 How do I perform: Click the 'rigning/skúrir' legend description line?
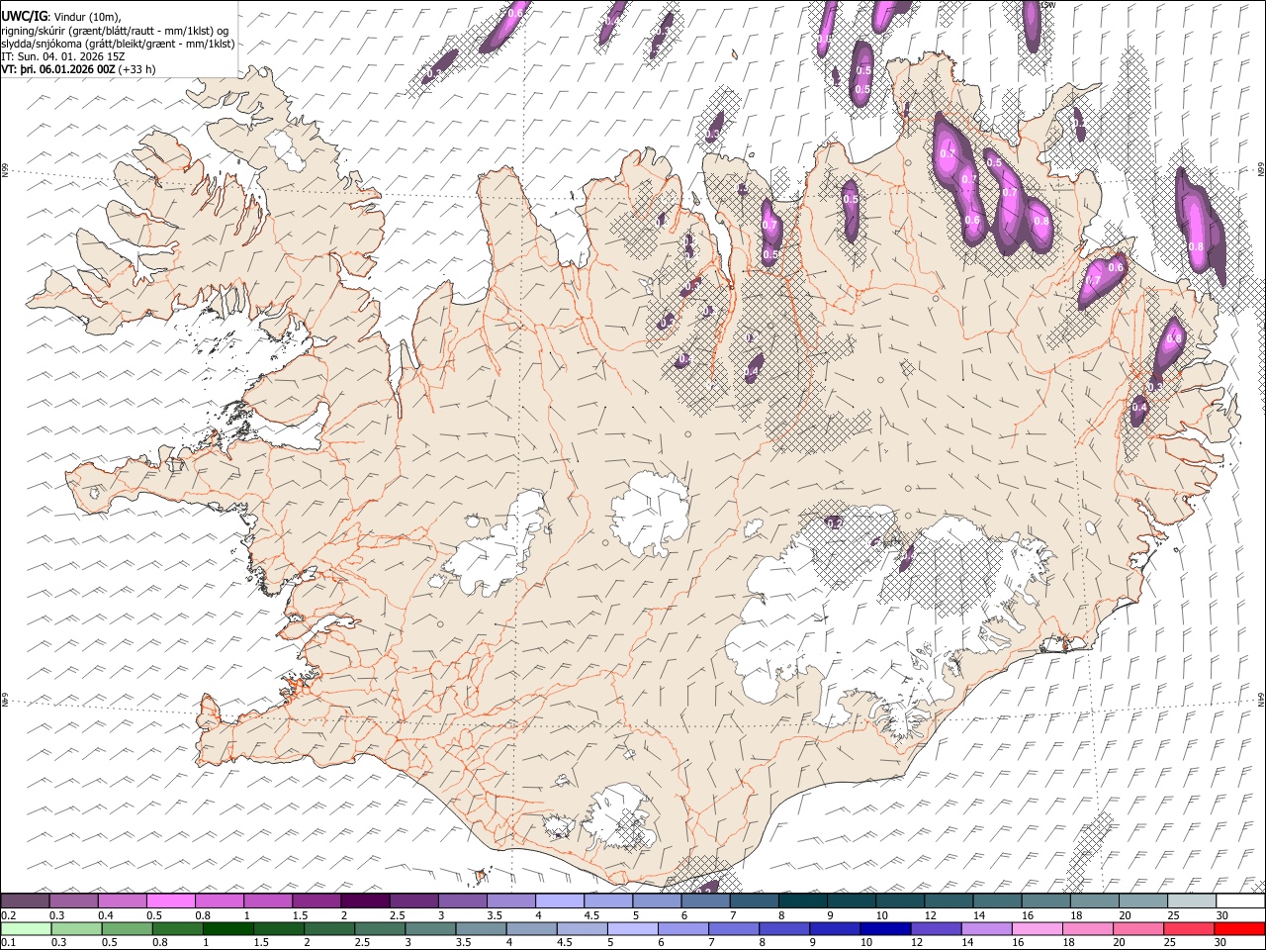[117, 31]
